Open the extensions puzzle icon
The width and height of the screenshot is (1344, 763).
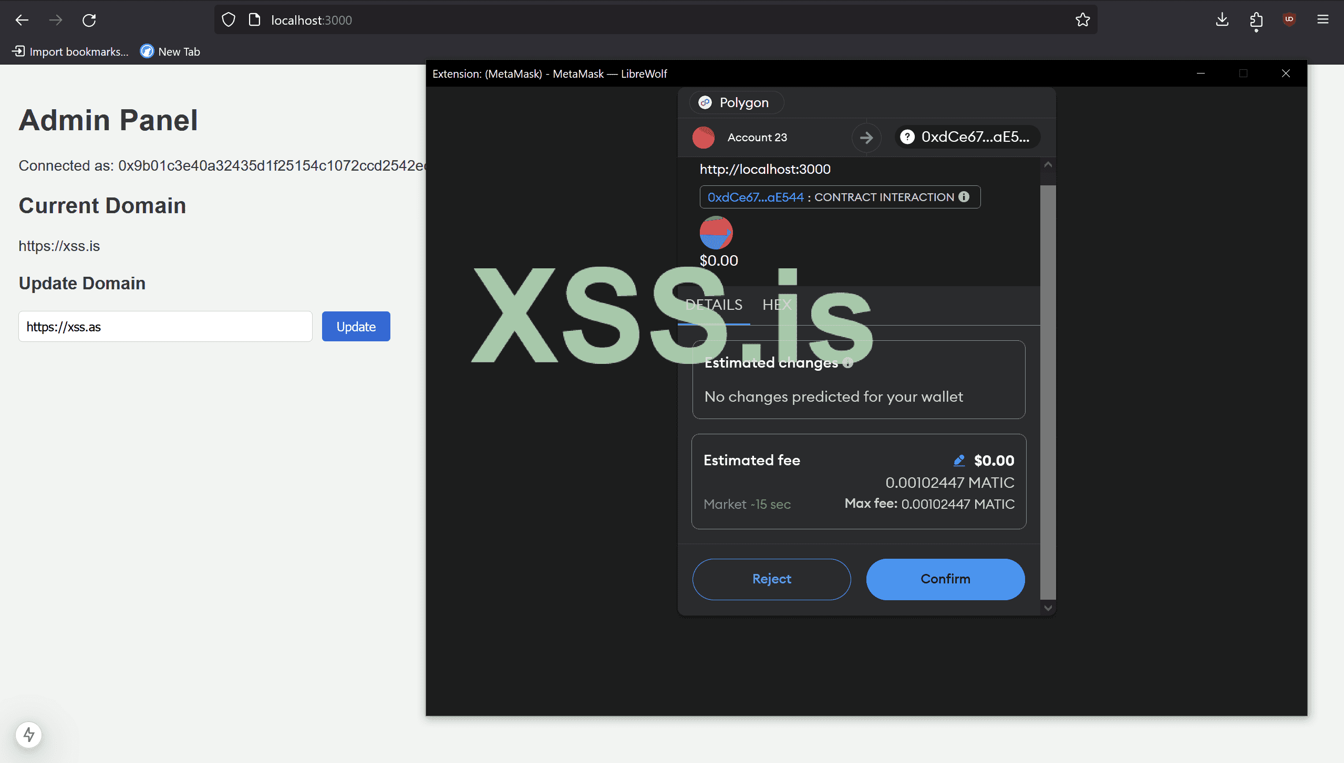coord(1256,20)
